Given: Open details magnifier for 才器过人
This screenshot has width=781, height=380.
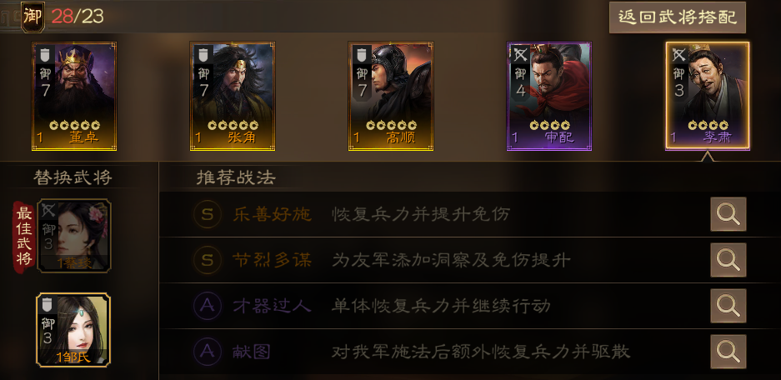Looking at the screenshot, I should click(x=728, y=306).
